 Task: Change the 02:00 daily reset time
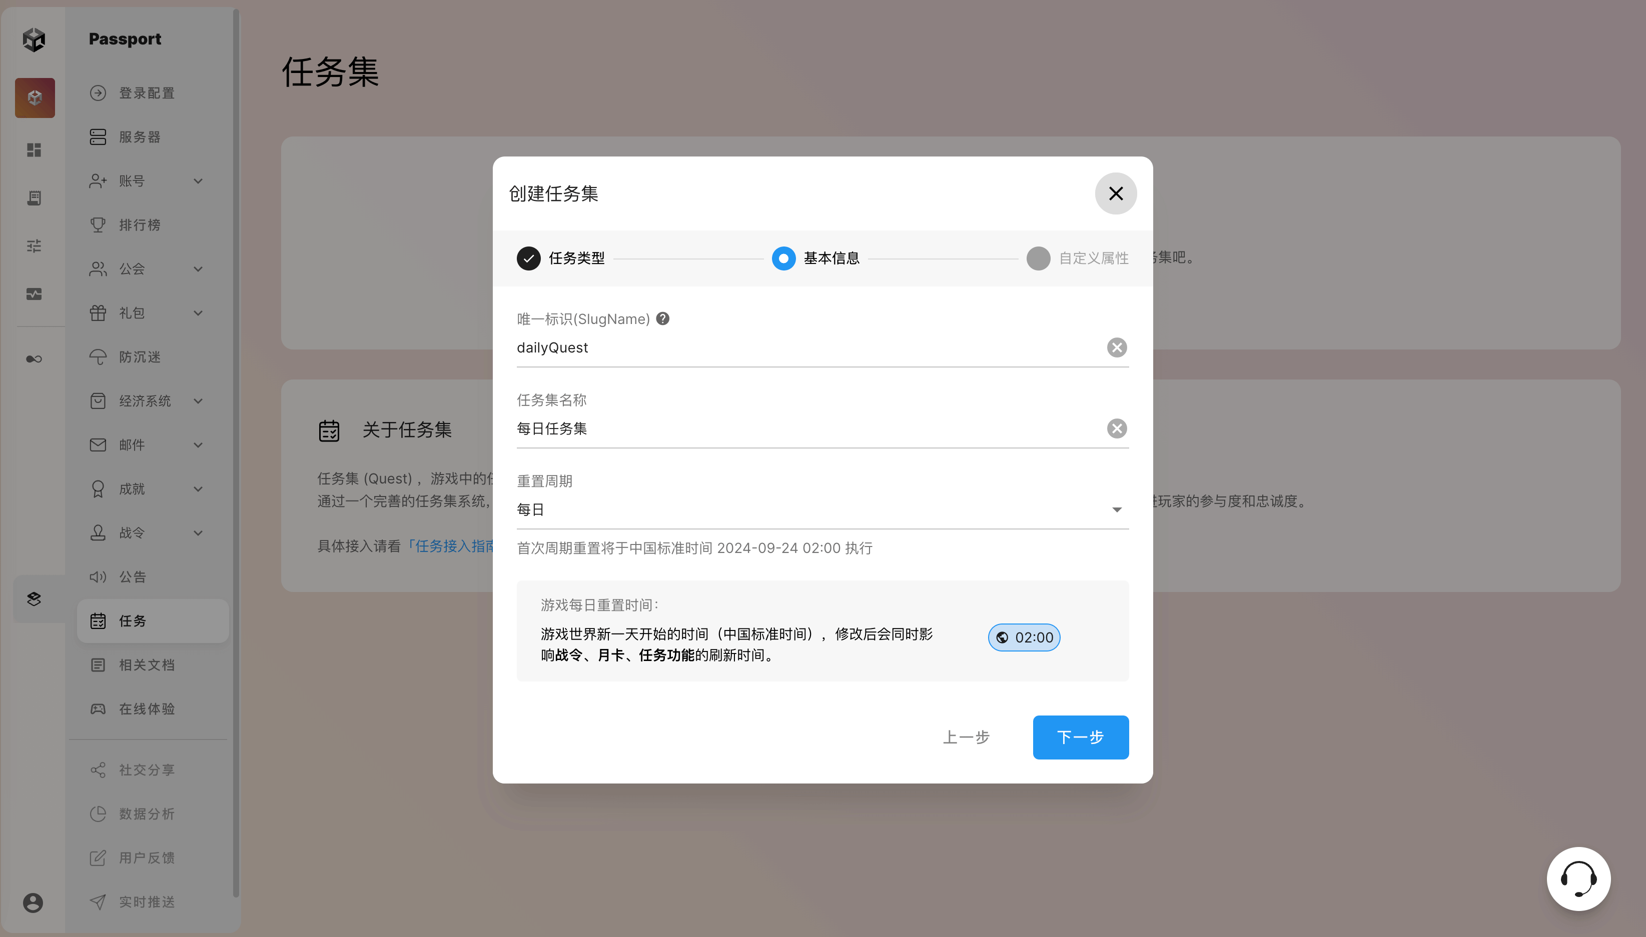(1024, 637)
